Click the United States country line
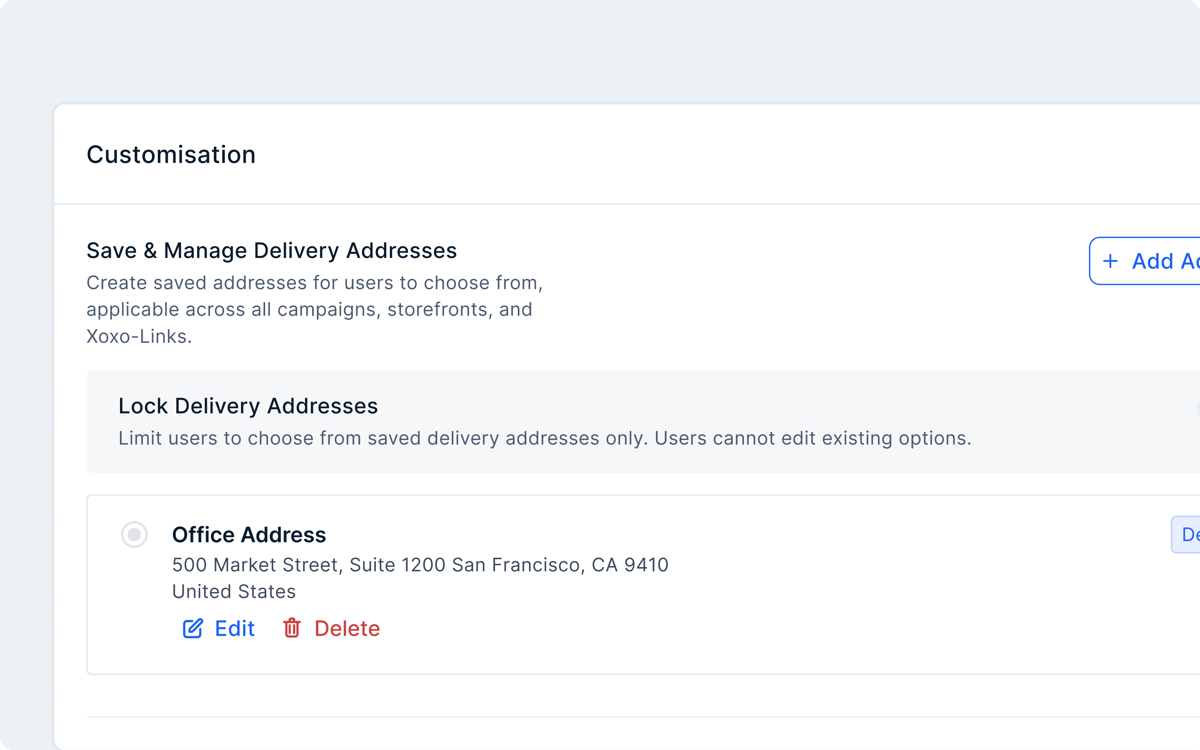 (234, 592)
